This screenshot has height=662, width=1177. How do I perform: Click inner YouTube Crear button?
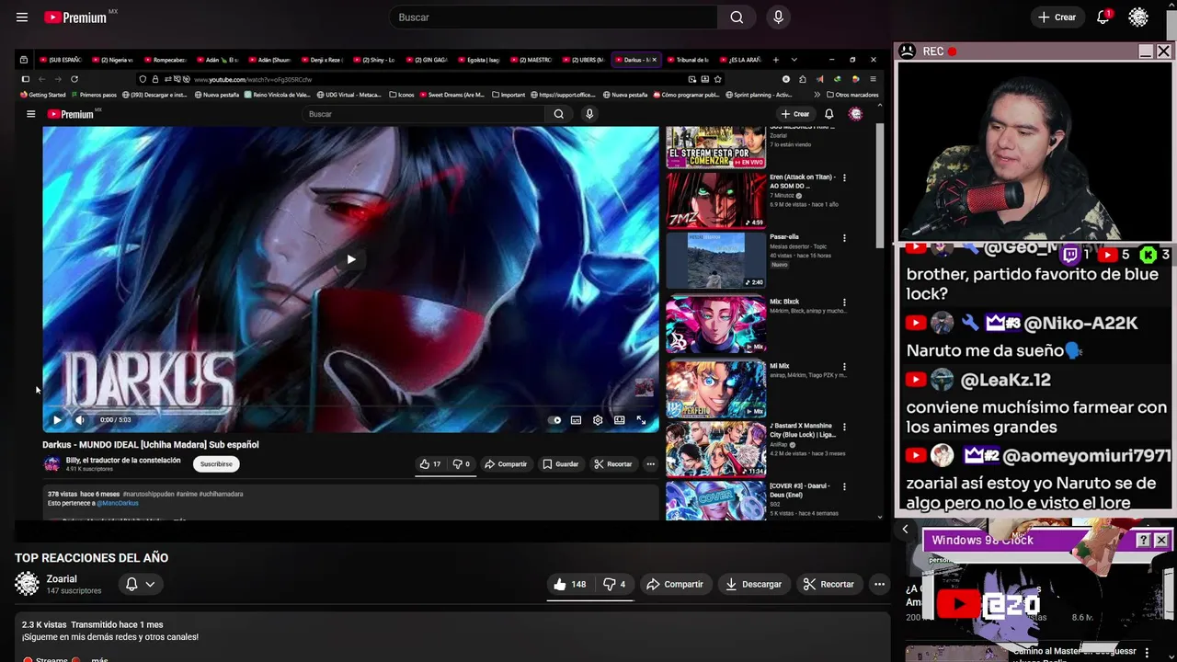click(794, 114)
